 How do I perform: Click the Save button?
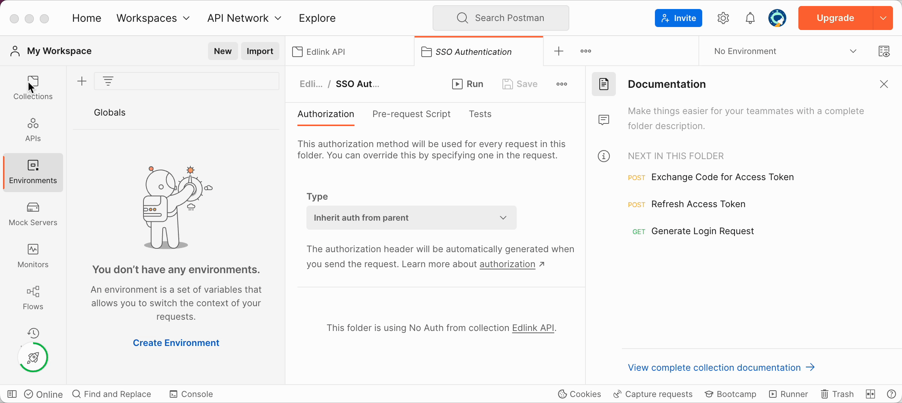pos(520,84)
